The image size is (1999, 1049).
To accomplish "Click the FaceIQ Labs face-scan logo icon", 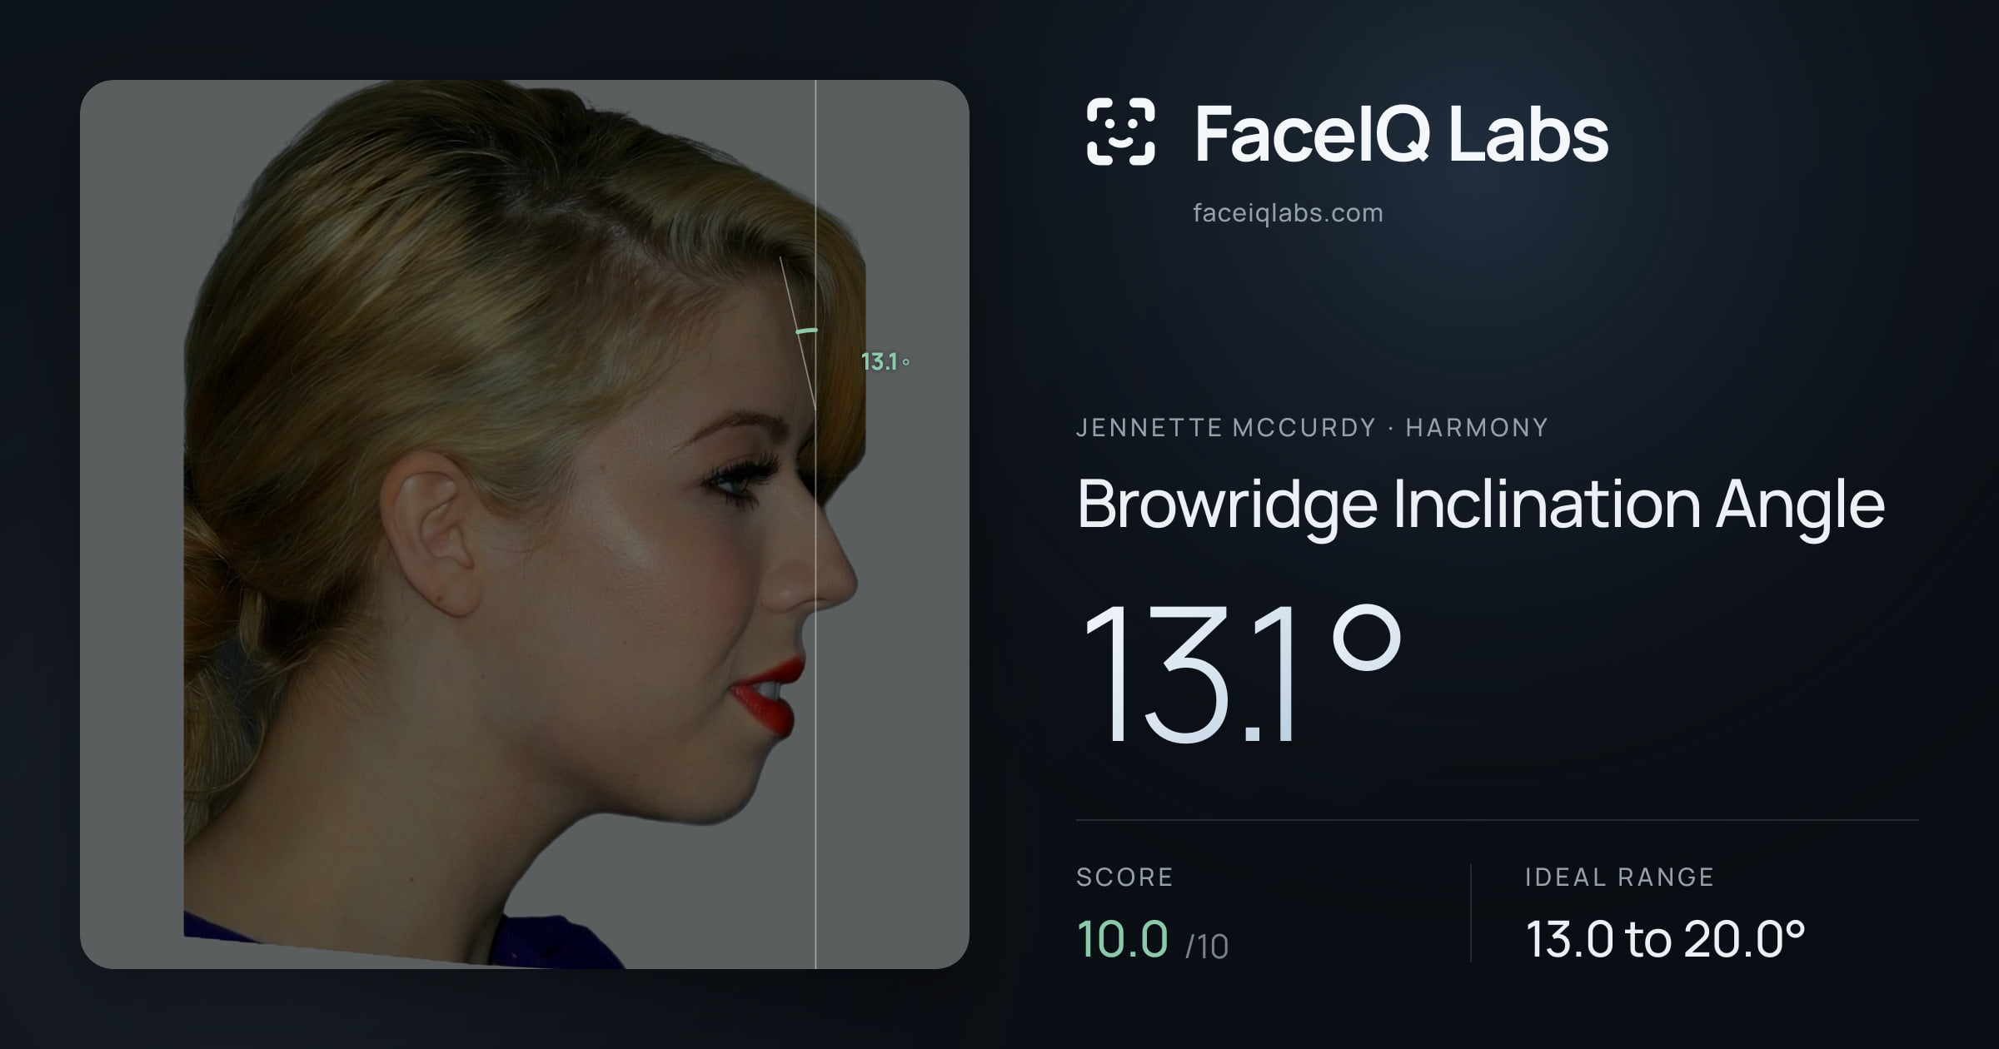I will [x=1120, y=132].
